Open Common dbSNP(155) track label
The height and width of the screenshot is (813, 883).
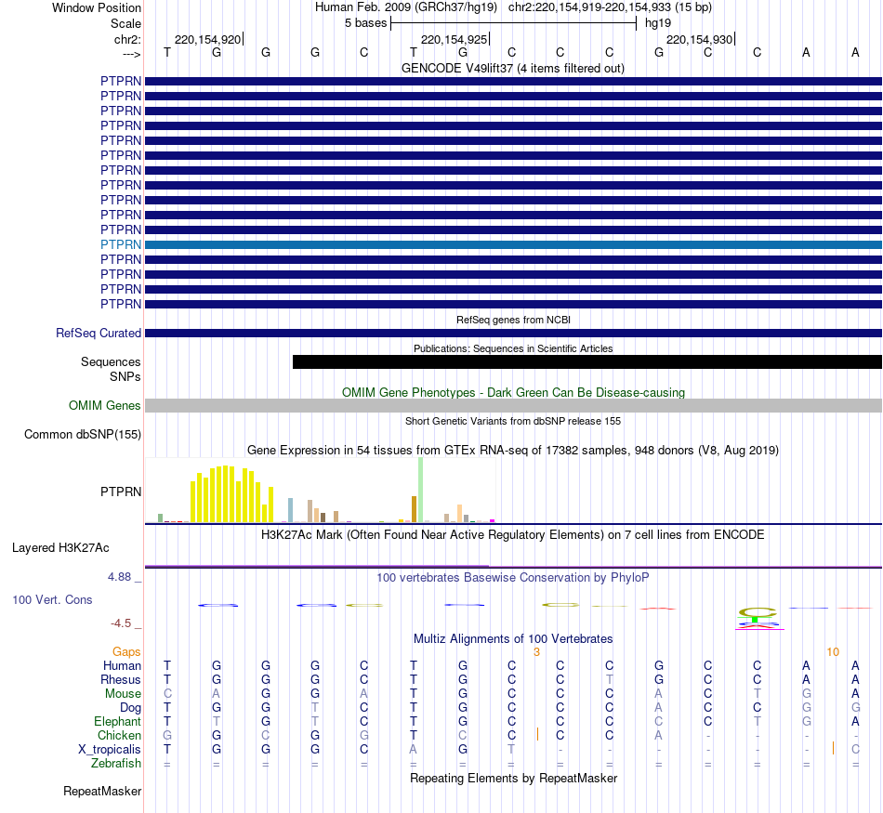(x=83, y=434)
